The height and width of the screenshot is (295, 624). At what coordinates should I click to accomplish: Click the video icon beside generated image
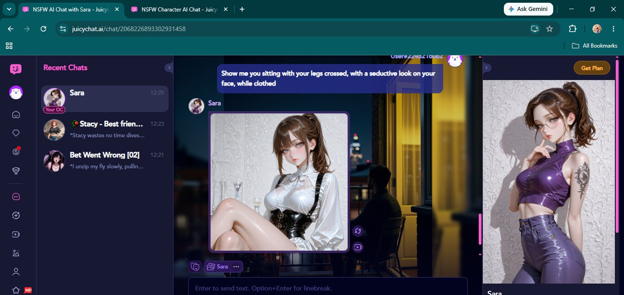click(358, 247)
